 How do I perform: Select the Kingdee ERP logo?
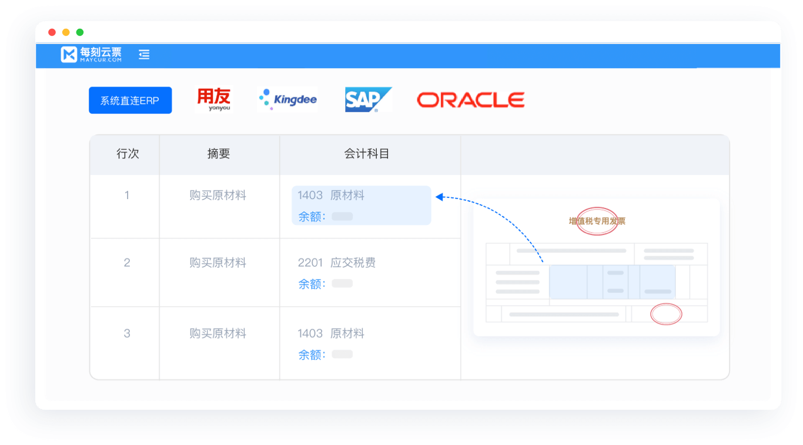click(287, 100)
